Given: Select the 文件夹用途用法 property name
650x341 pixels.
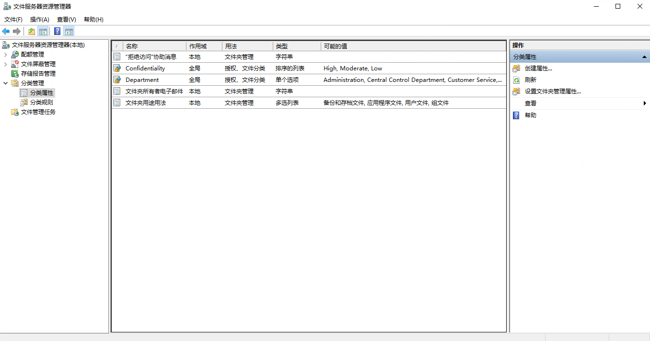Looking at the screenshot, I should (x=146, y=103).
